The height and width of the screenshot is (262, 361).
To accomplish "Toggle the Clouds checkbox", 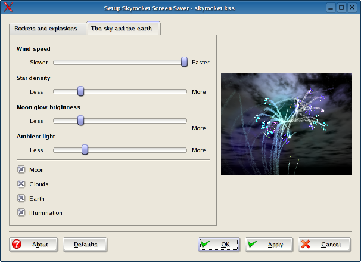I will click(21, 184).
